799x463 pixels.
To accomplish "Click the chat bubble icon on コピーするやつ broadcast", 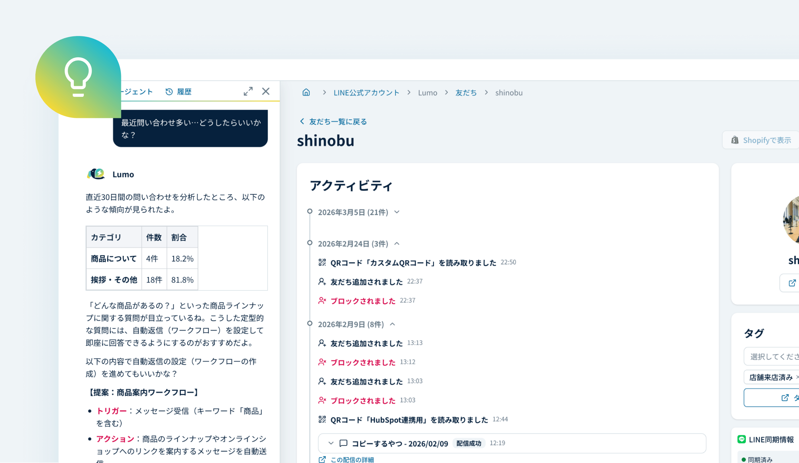I will [343, 443].
